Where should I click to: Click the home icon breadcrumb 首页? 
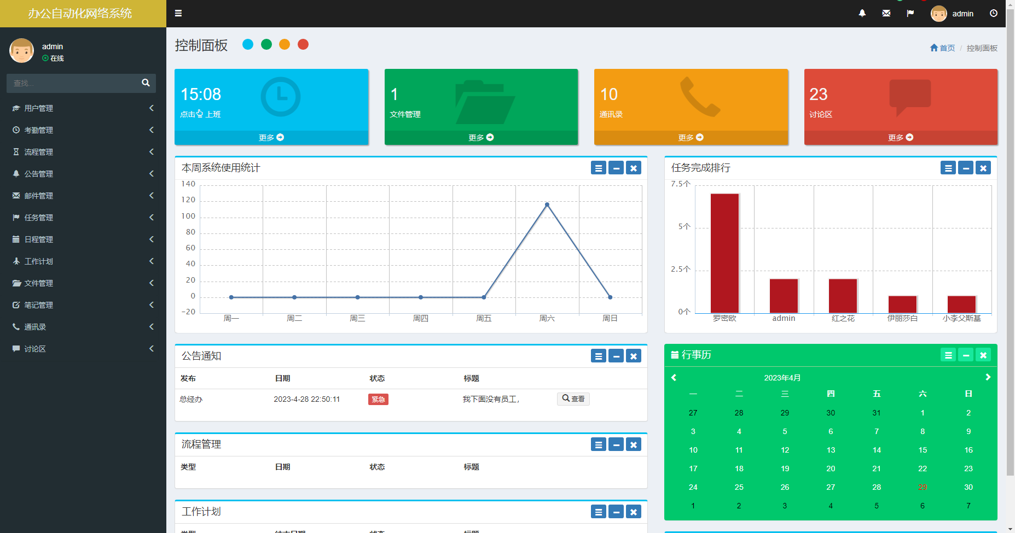pyautogui.click(x=942, y=48)
